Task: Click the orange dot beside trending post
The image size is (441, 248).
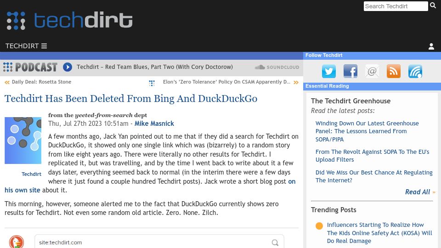Action: [x=319, y=226]
